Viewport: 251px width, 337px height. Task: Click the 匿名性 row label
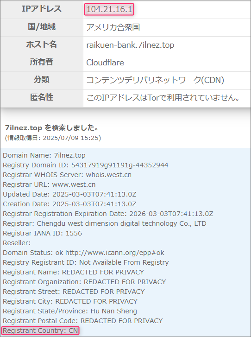point(42,97)
